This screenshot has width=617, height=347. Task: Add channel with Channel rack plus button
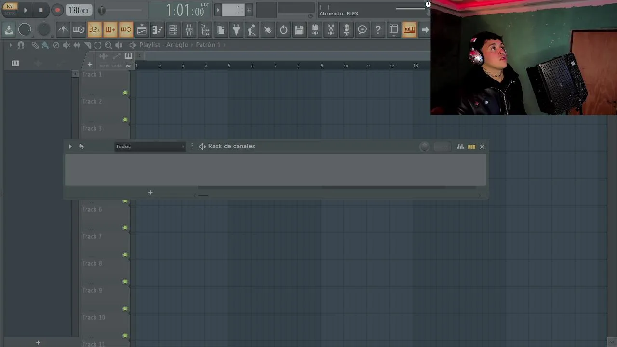[x=150, y=193]
